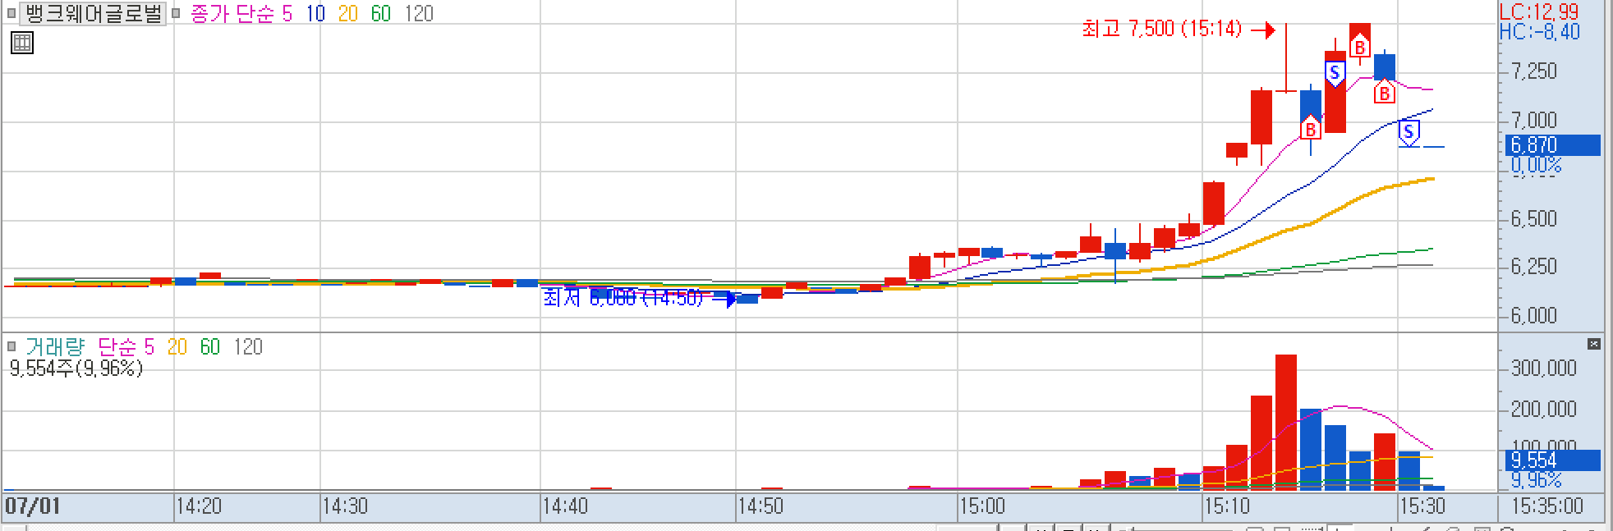
Task: Click the 9.96% label on volume axis
Action: (1537, 481)
